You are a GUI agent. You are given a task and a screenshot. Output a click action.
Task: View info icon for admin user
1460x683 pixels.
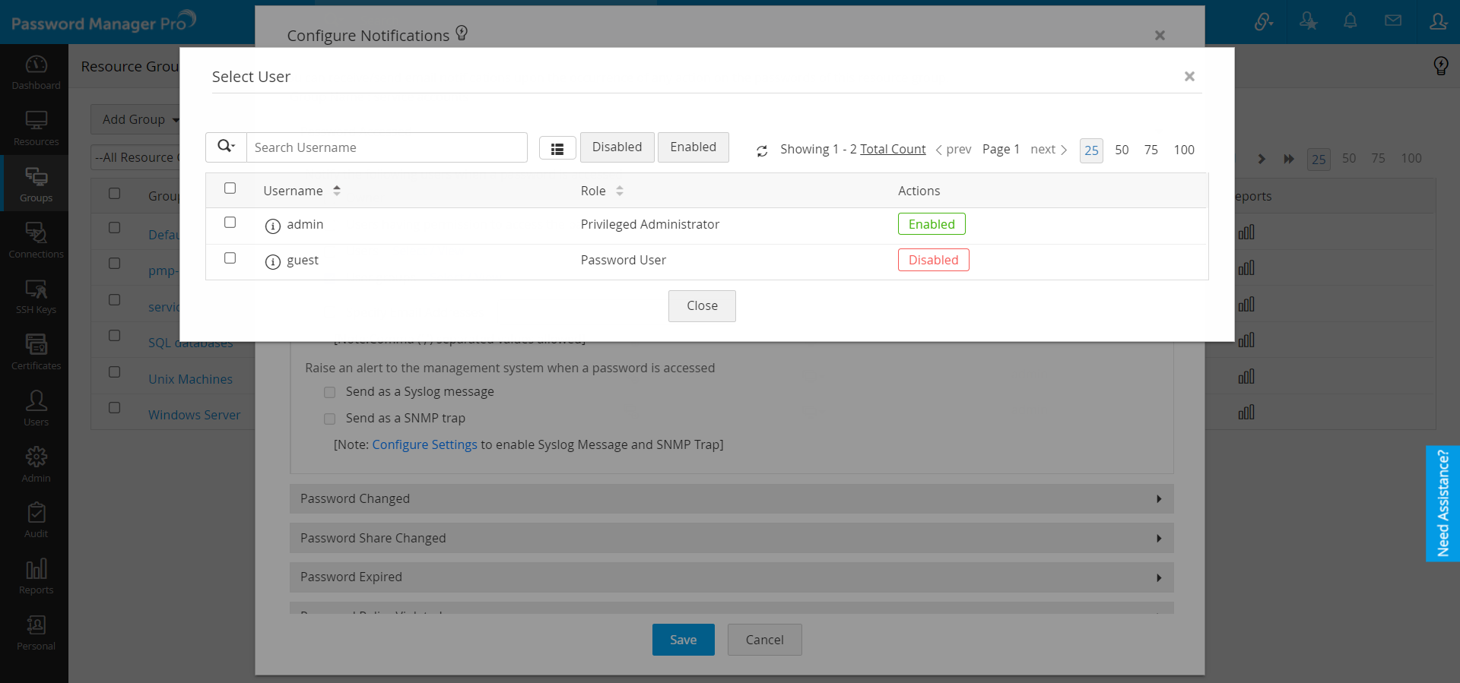273,226
